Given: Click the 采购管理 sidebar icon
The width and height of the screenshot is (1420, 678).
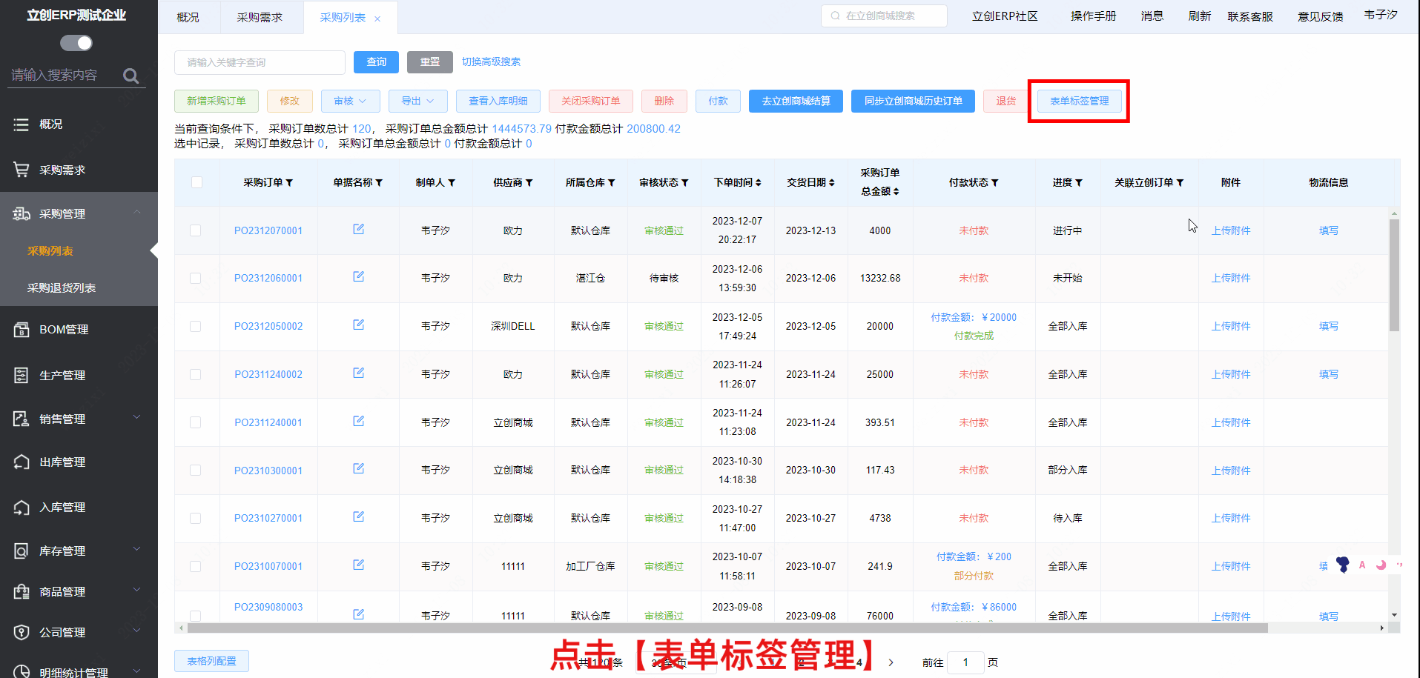Looking at the screenshot, I should click(x=22, y=213).
